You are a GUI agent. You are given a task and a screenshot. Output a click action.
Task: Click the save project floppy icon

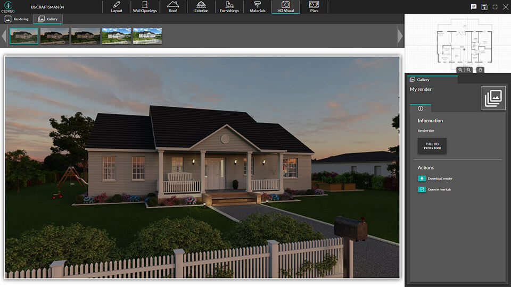pyautogui.click(x=484, y=7)
